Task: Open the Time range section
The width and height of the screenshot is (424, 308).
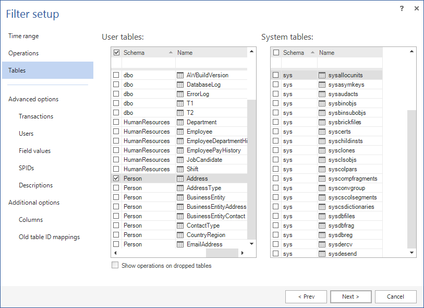Action: (23, 36)
